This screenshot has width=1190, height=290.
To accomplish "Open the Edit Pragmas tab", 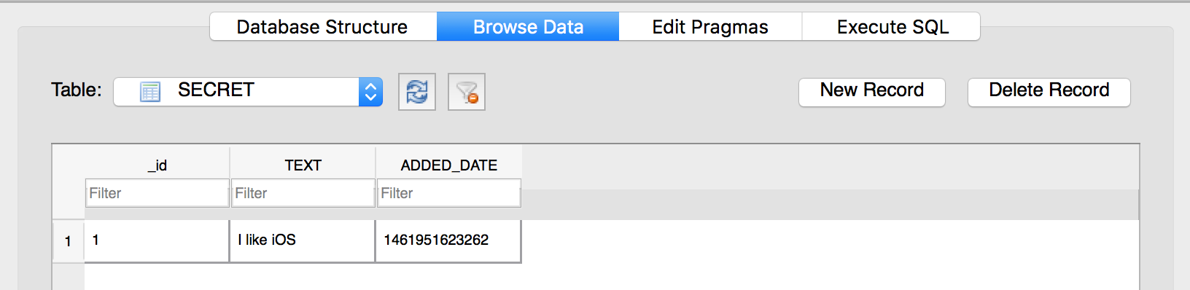I will point(710,27).
